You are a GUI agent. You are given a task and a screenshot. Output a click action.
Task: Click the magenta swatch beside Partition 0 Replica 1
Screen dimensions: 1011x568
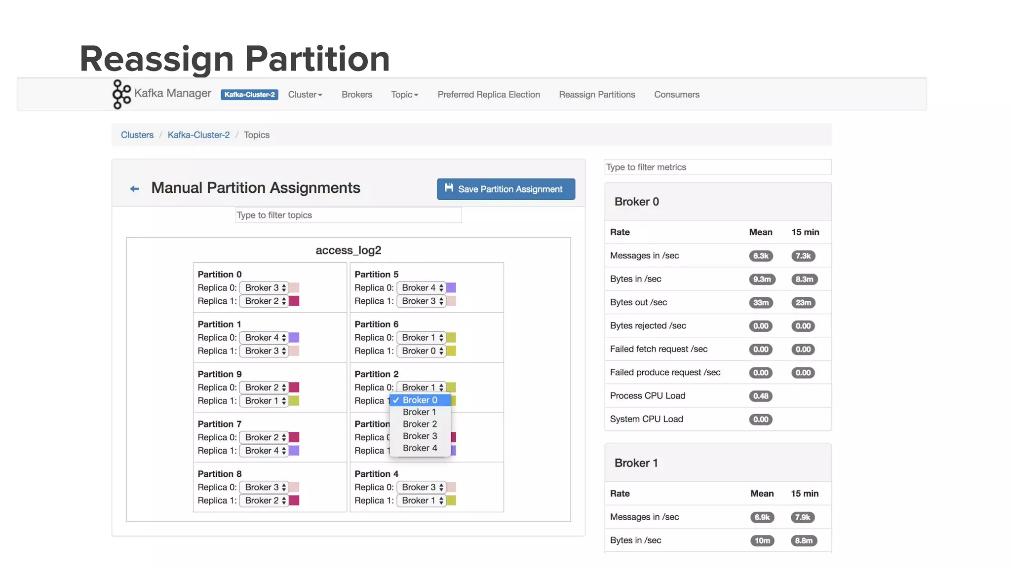click(294, 301)
